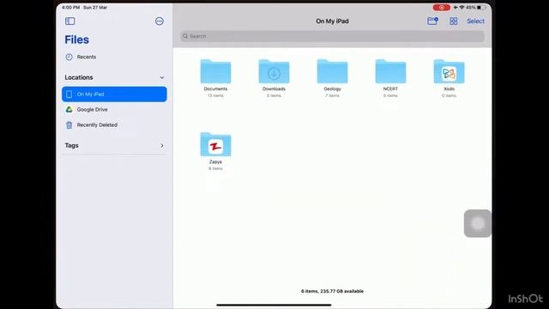Tap the AssistiveTouch floating button
This screenshot has height=309, width=549.
click(x=478, y=223)
